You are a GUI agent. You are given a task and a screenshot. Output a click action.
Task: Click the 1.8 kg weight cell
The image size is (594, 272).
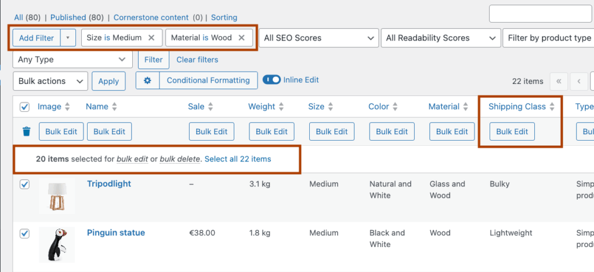260,233
